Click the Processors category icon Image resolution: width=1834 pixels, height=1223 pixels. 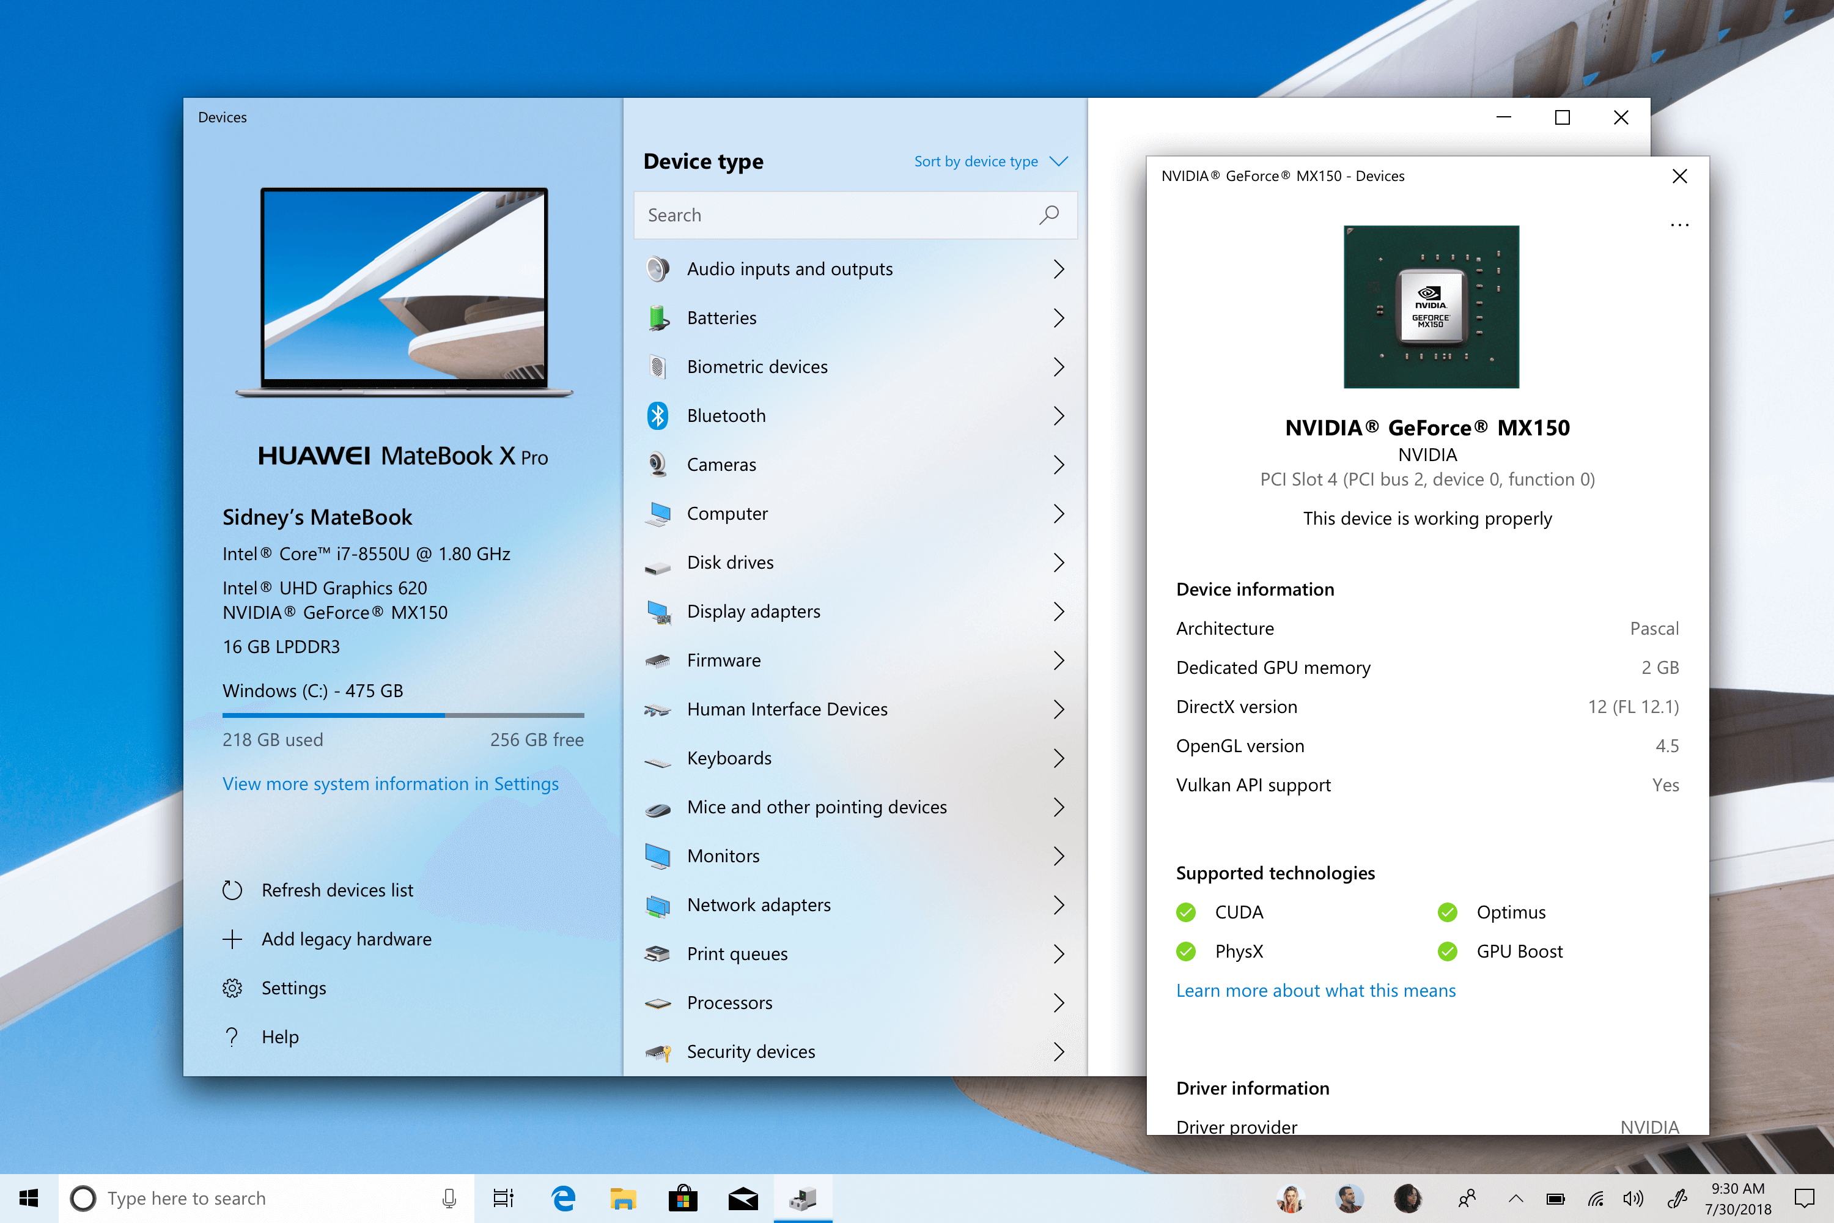click(x=658, y=1004)
